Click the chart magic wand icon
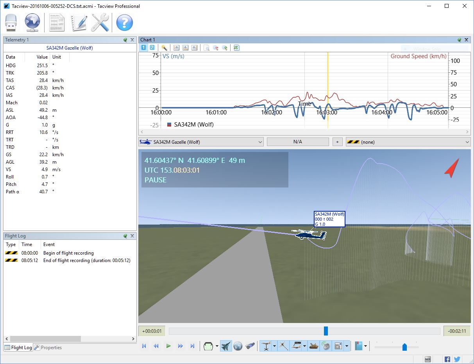The image size is (474, 364). pos(165,48)
